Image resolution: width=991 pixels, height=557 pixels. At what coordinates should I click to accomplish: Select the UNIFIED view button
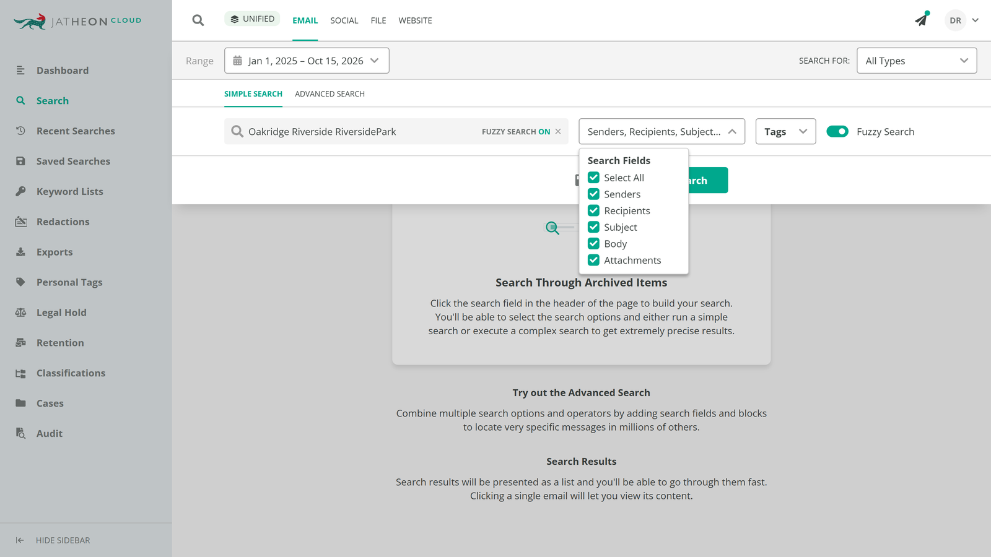pyautogui.click(x=252, y=19)
